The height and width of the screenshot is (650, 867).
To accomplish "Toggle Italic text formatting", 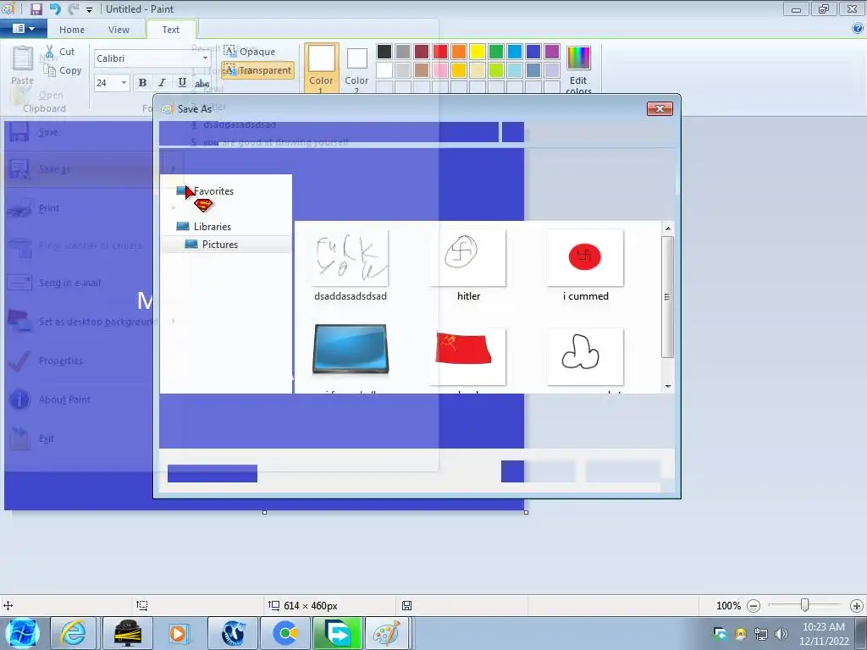I will point(162,83).
